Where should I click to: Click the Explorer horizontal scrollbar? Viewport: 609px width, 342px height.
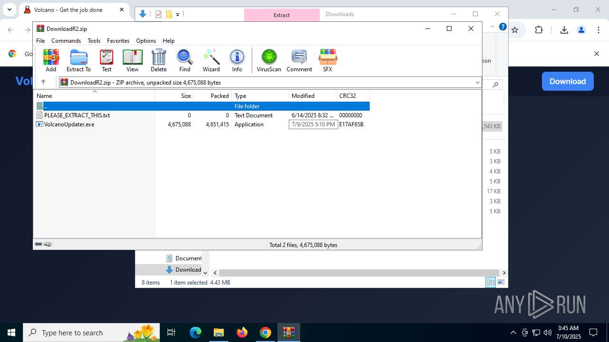(x=360, y=273)
